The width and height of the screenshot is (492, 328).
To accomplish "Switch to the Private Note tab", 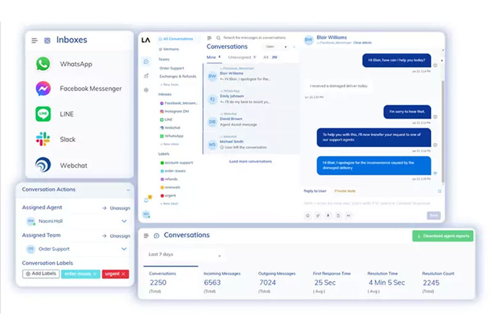I will coord(344,191).
